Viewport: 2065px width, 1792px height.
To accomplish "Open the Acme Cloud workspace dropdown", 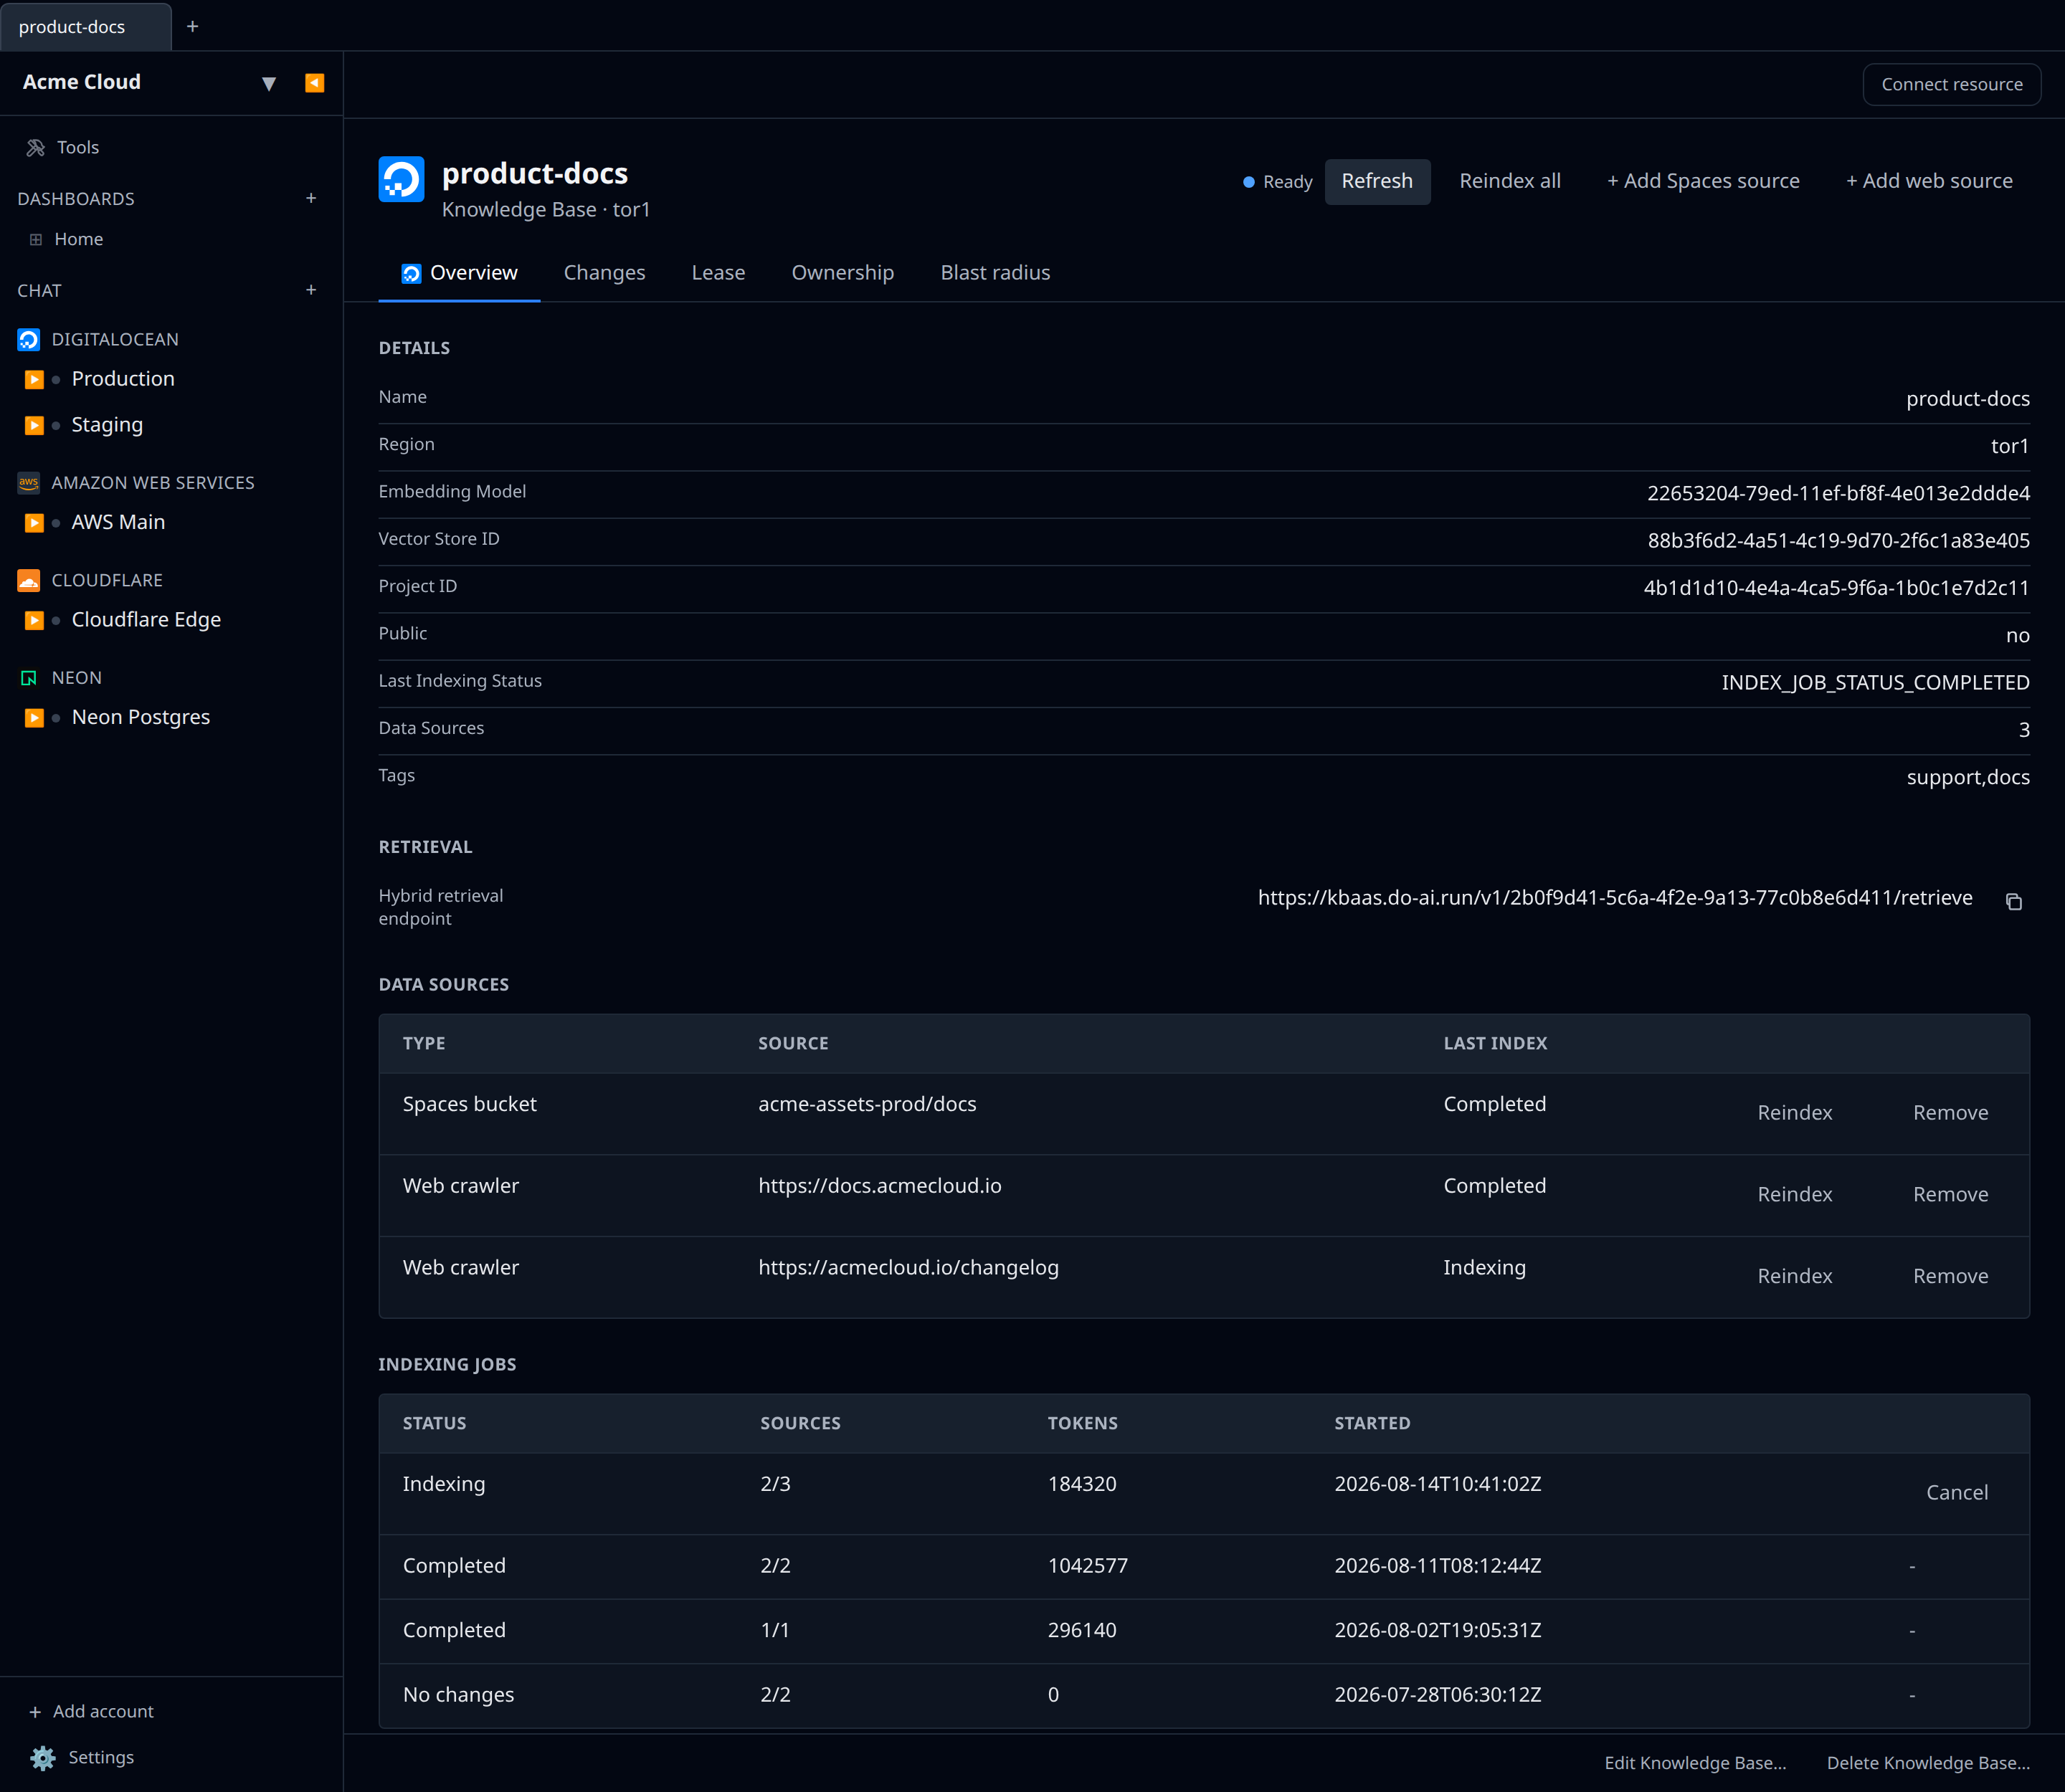I will coord(268,83).
